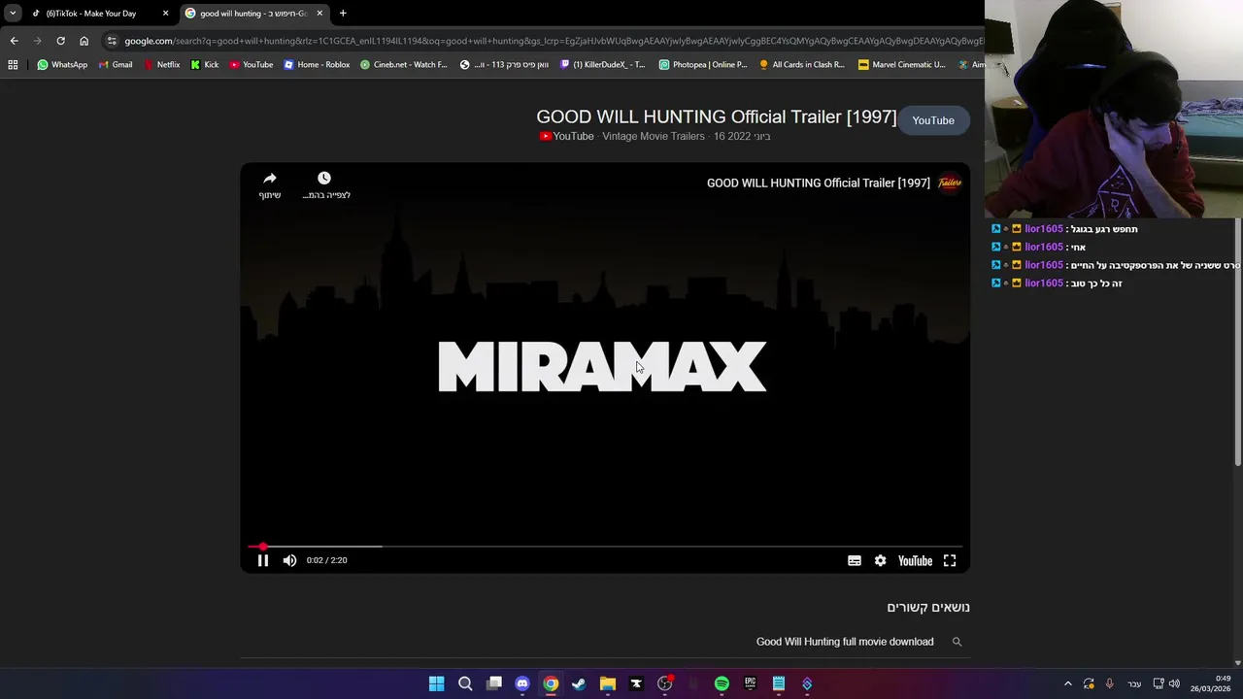1243x699 pixels.
Task: Click the YouTube chip beside the title
Action: click(933, 120)
